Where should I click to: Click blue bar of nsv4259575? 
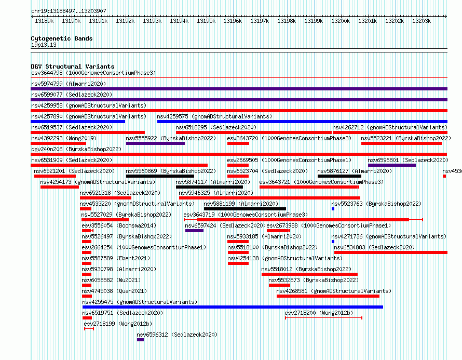click(x=302, y=122)
